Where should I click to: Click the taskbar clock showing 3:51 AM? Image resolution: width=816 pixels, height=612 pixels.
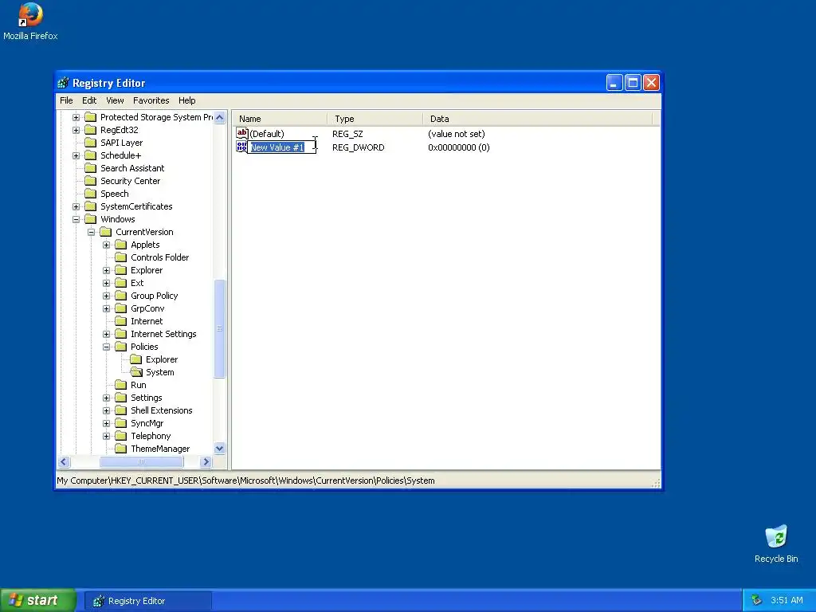point(787,601)
